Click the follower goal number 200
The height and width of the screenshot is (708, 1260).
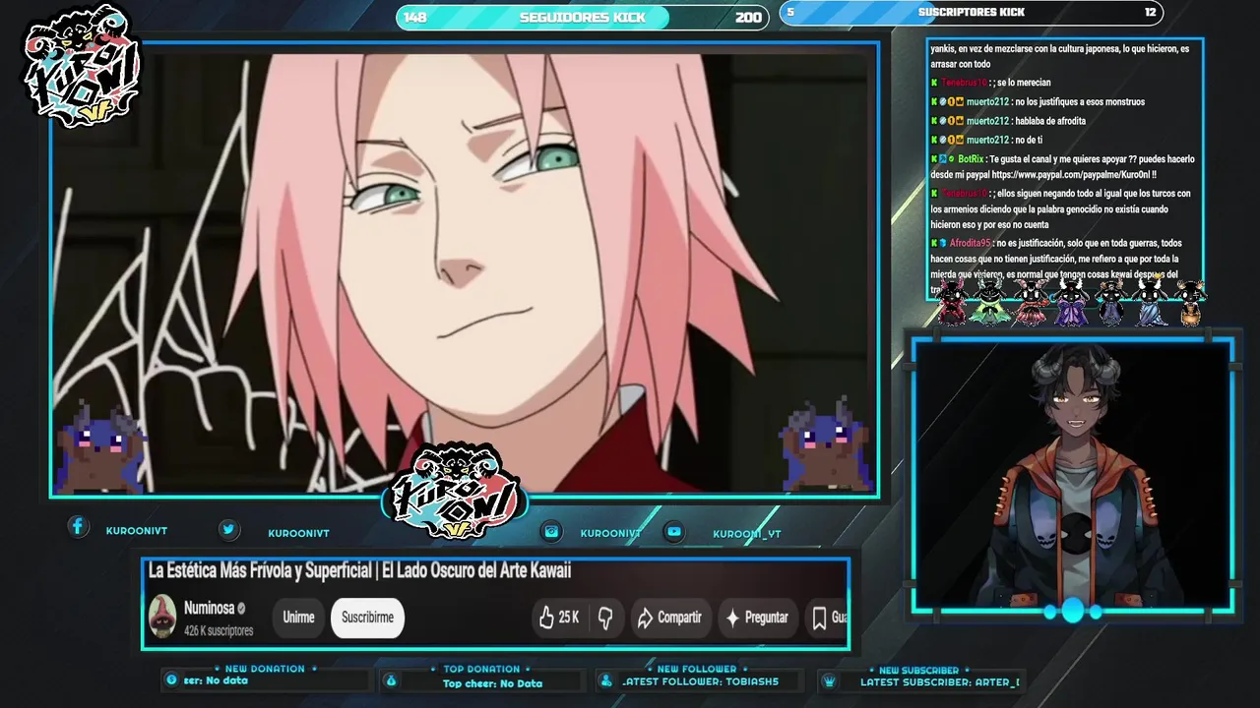click(748, 18)
